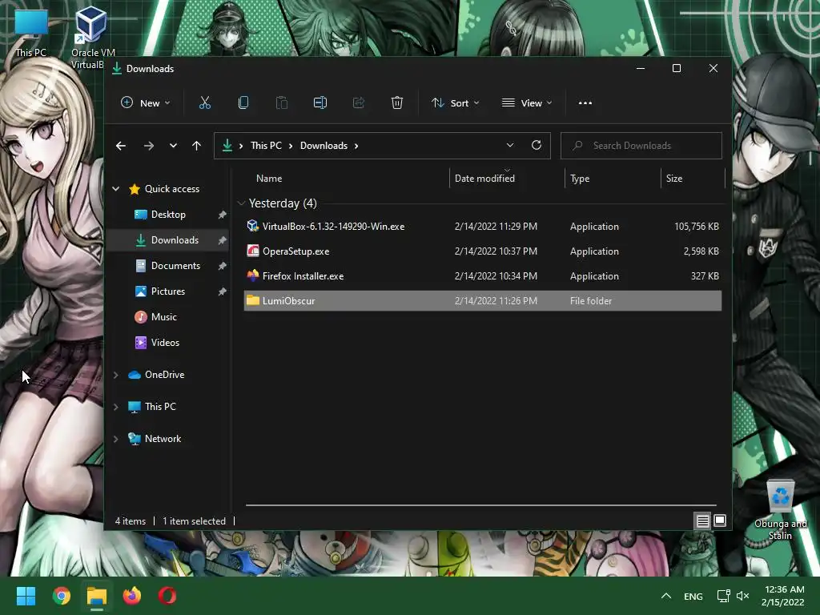The image size is (820, 615).
Task: Expand the OneDrive tree node
Action: click(x=115, y=375)
